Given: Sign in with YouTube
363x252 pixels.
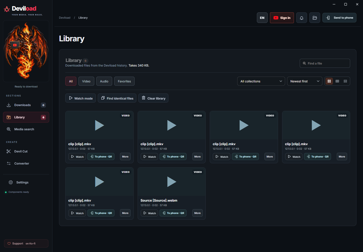Looking at the screenshot, I should [x=282, y=18].
